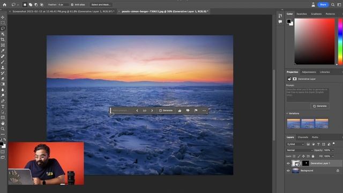Open the Normal blend mode dropdown
This screenshot has width=343, height=193.
(x=300, y=150)
